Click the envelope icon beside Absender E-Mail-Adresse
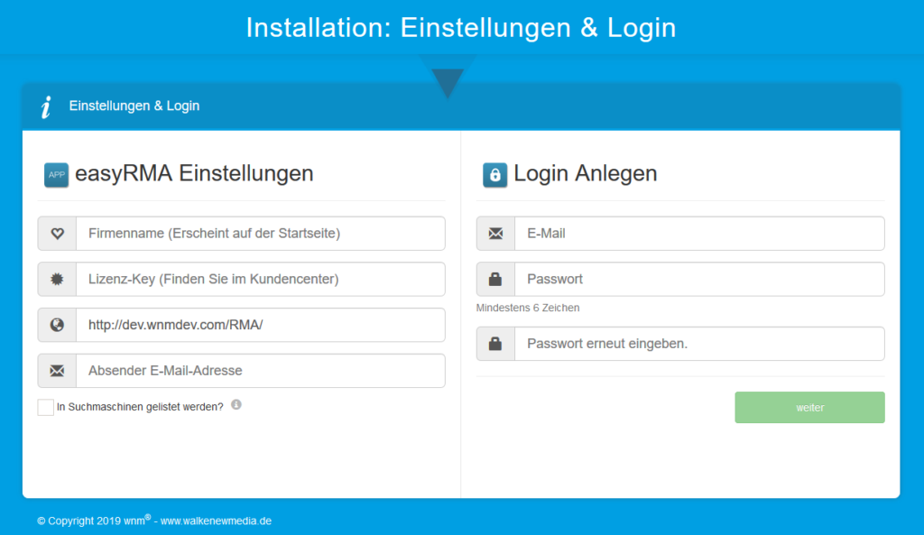924x535 pixels. [x=57, y=371]
